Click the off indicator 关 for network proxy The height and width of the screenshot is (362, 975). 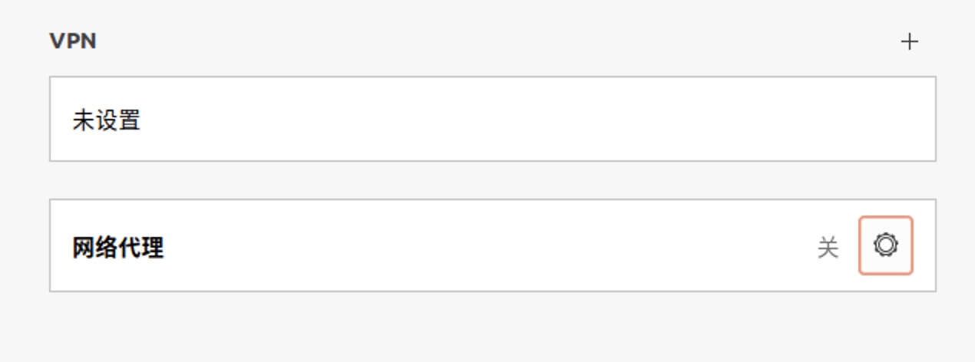828,248
